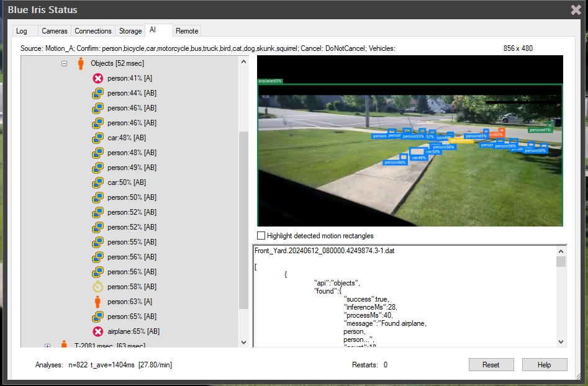The image size is (588, 386).
Task: Open the Connections tab
Action: [93, 31]
